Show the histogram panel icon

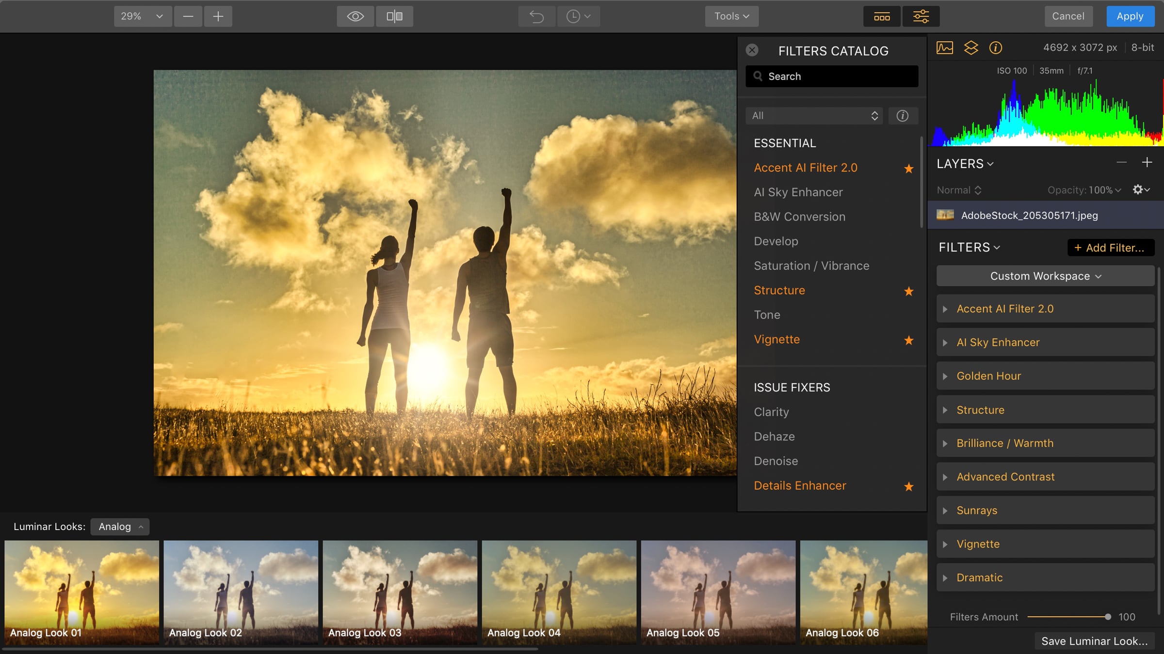tap(944, 47)
